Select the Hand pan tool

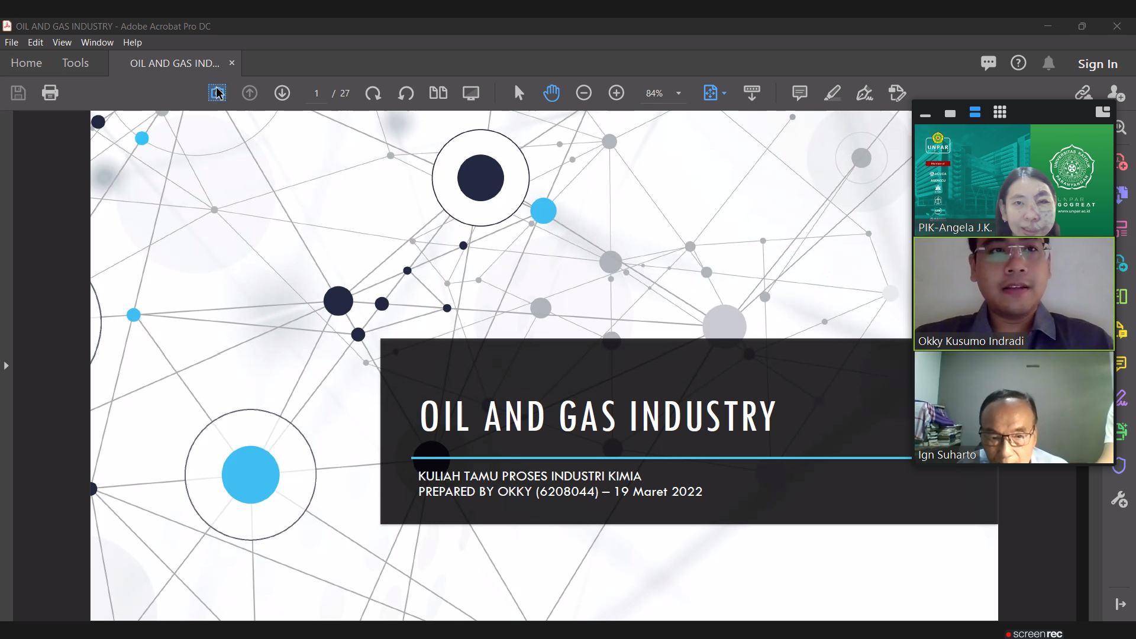[551, 93]
